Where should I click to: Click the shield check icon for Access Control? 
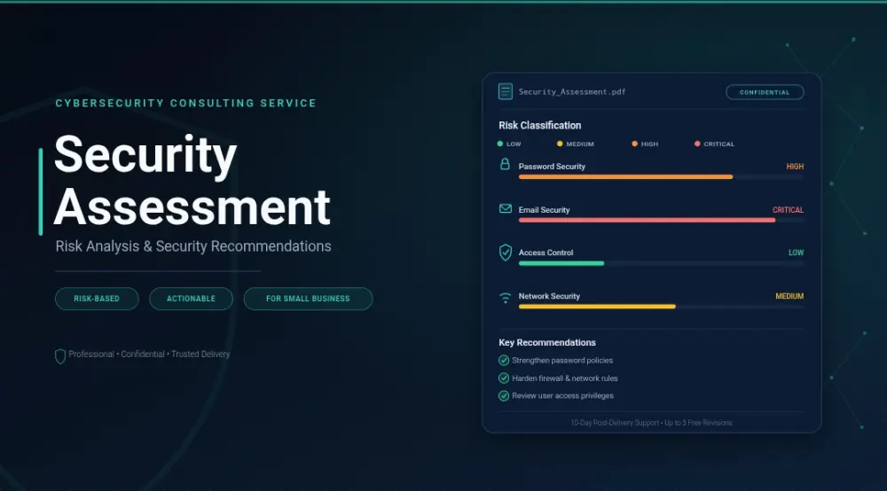click(x=506, y=252)
